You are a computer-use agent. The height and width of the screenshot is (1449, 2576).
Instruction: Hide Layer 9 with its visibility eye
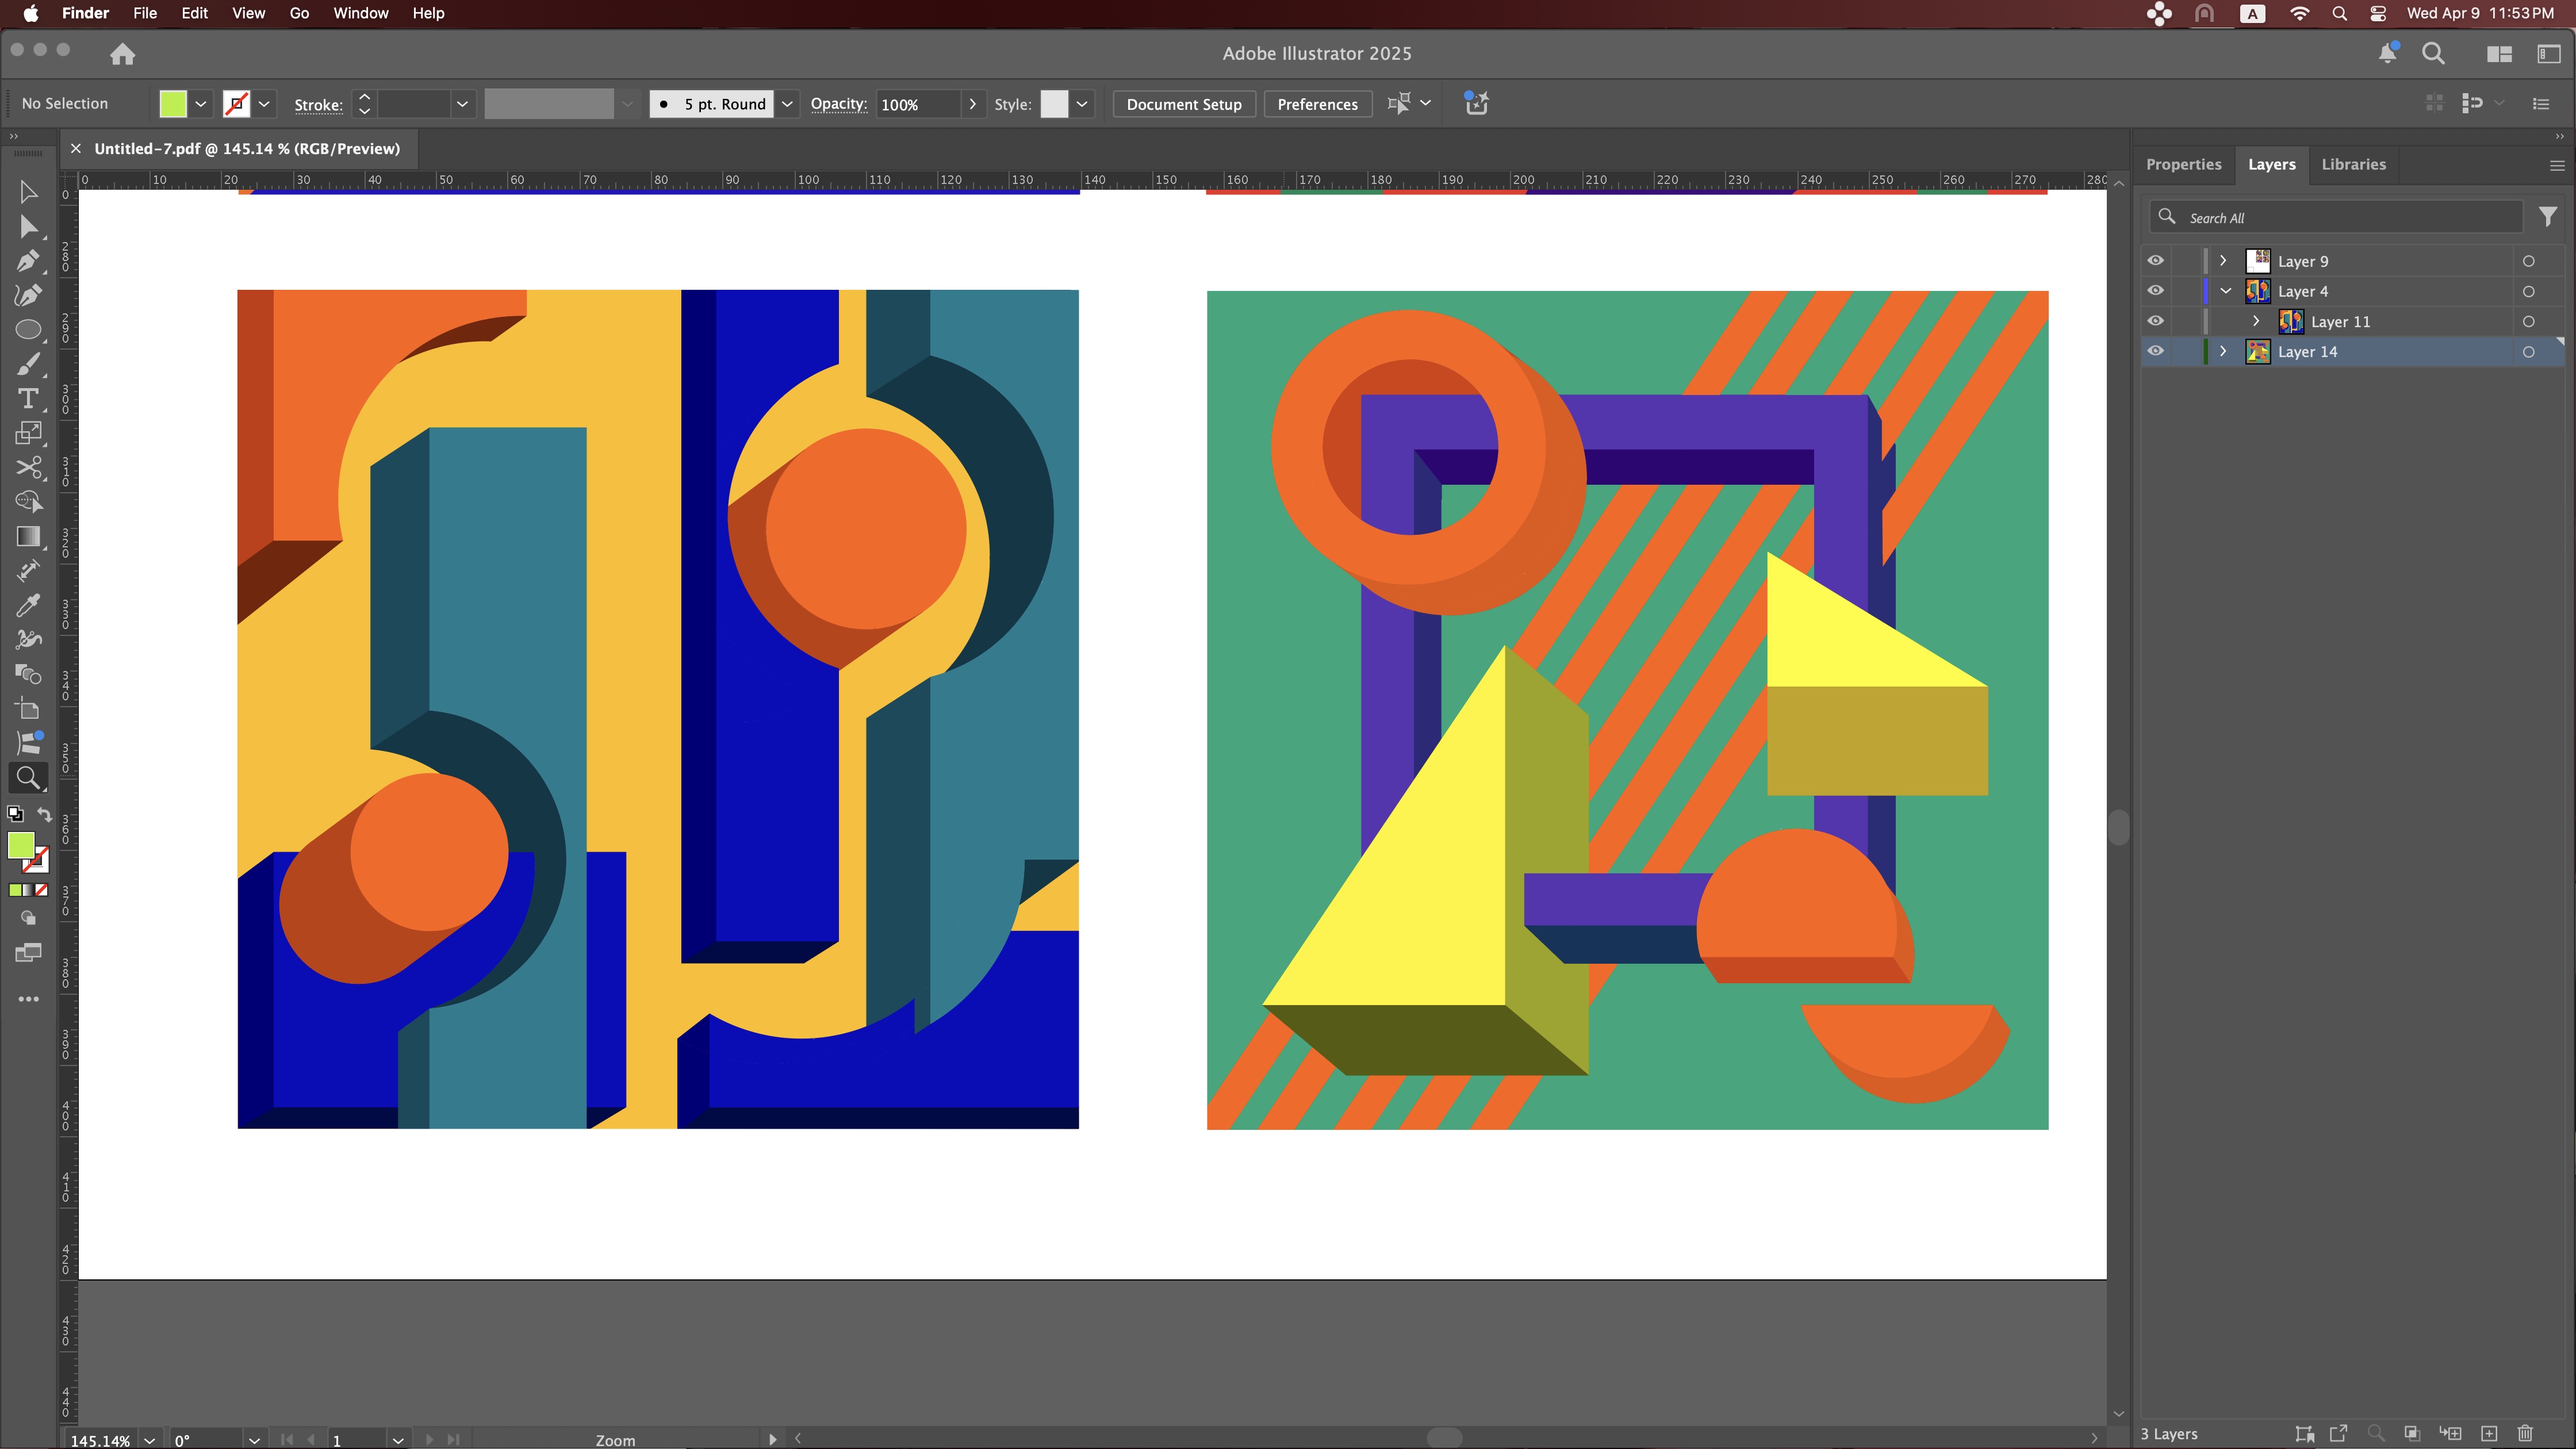(x=2155, y=260)
